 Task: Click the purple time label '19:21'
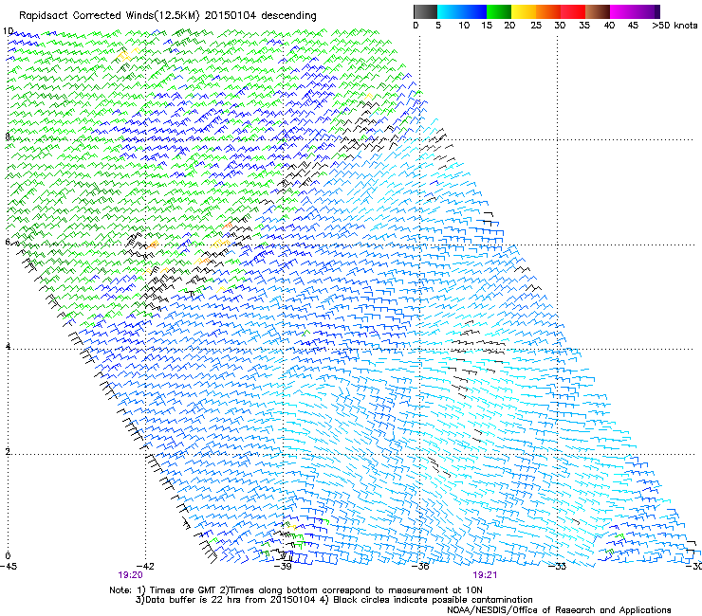coord(485,575)
